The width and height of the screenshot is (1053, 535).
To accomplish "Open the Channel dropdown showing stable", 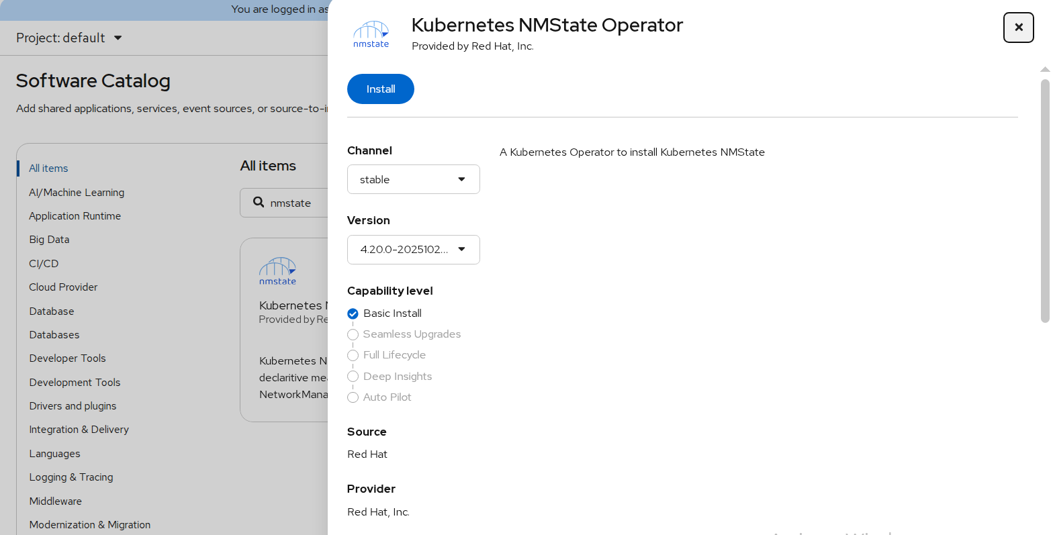I will (x=413, y=179).
